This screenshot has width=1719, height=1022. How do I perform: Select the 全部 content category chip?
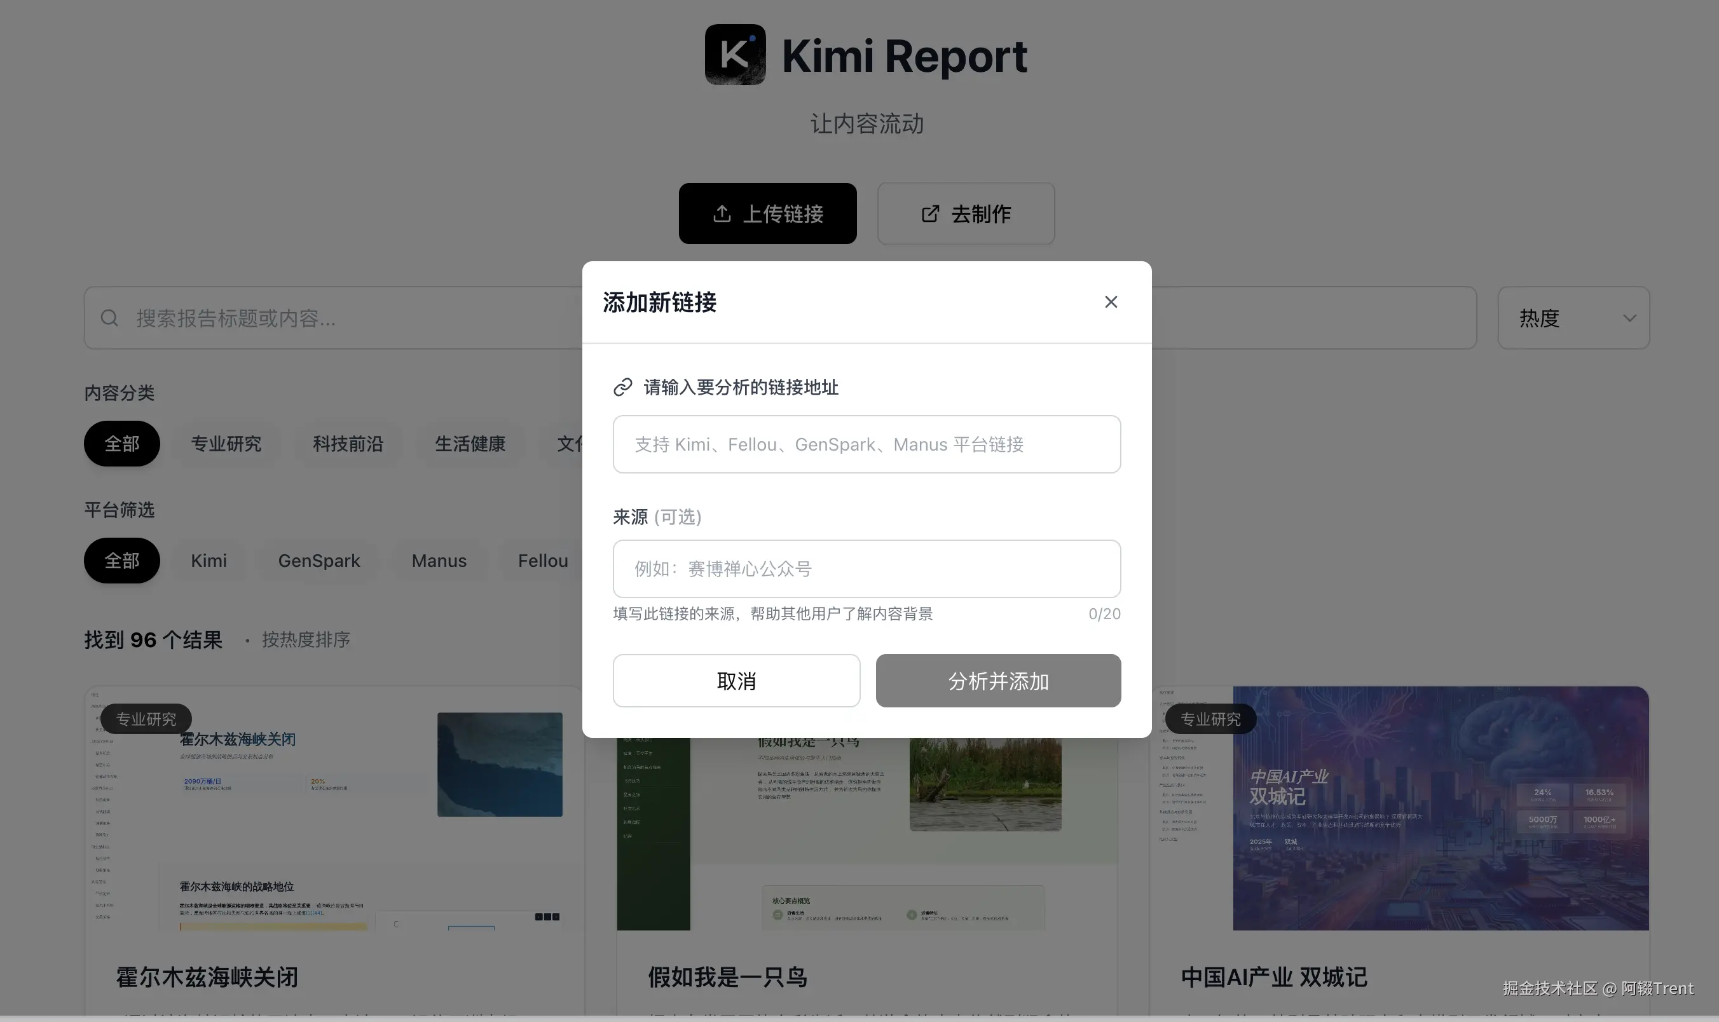[122, 444]
